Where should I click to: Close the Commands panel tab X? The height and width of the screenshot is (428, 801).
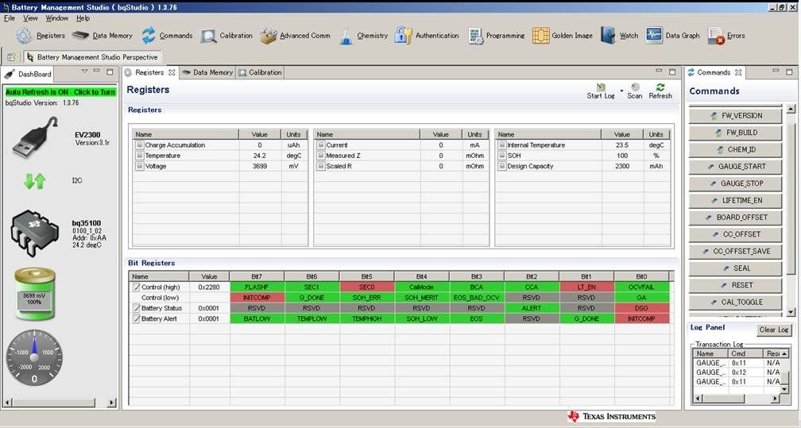coord(738,72)
